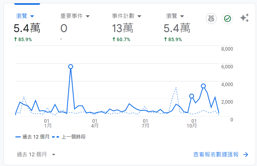
Task: Open the gray 瀏覽 metric dropdown arrow
Action: click(x=182, y=16)
